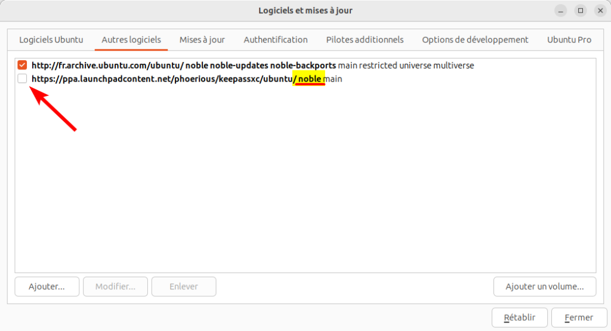Image resolution: width=611 pixels, height=331 pixels.
Task: Maximize the Logiciels et mises à jour window
Action: 580,11
